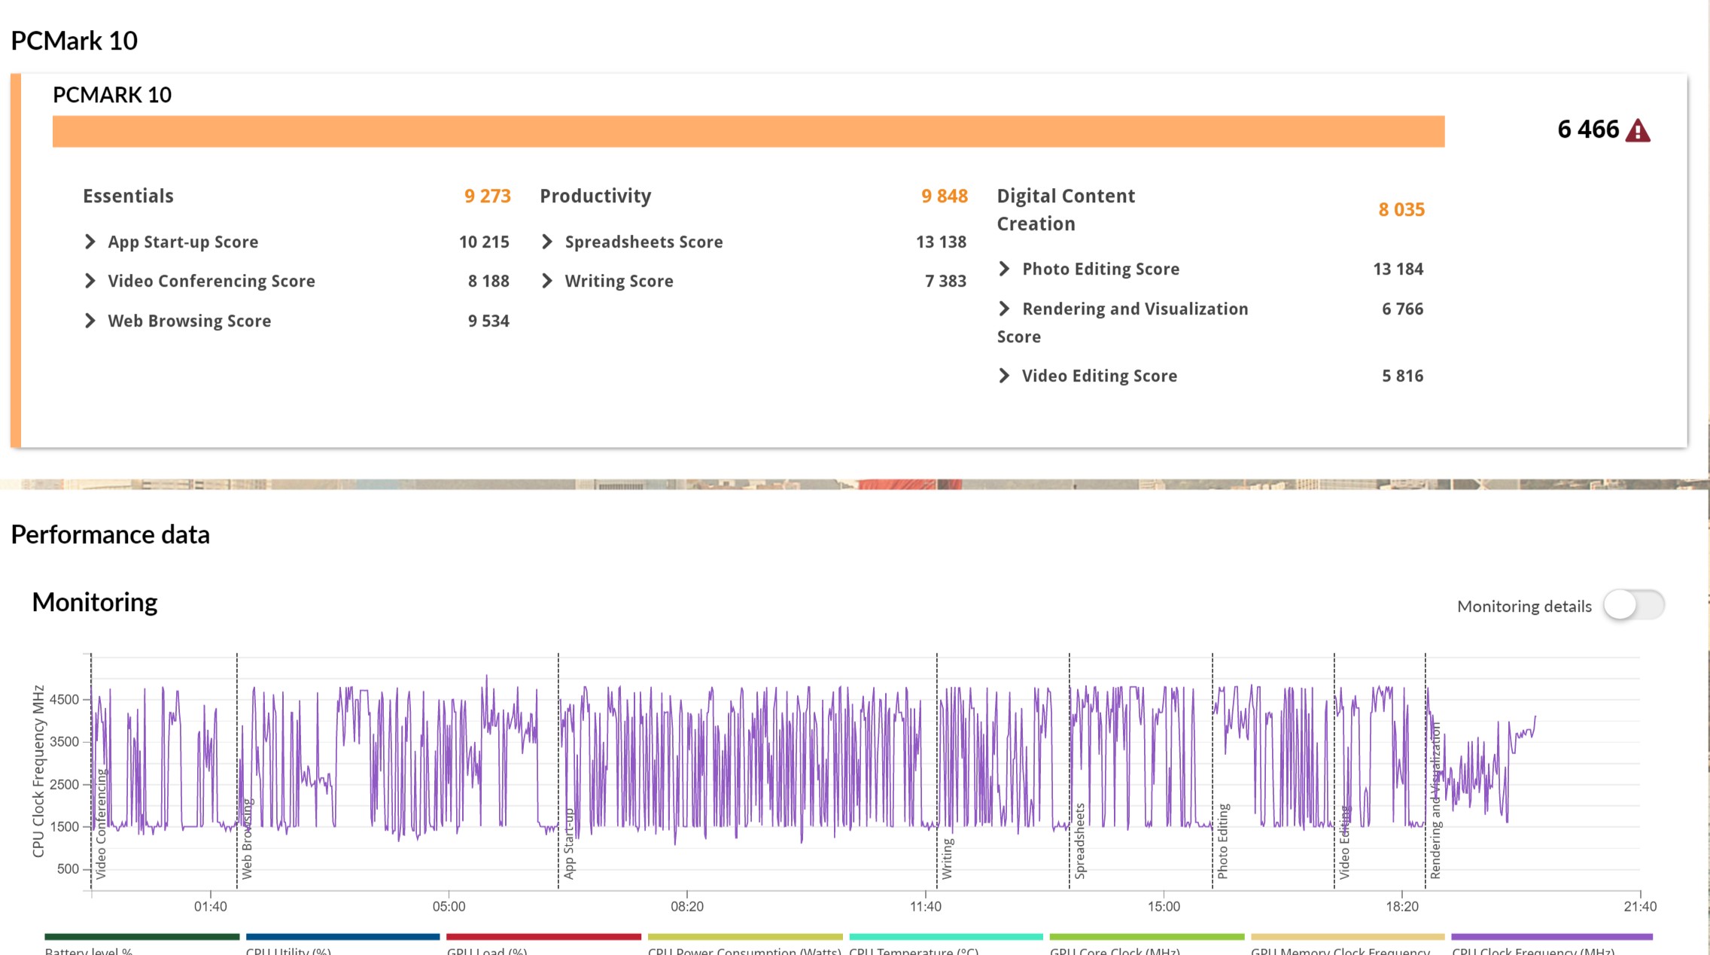Open Writing Score chevron arrow
The width and height of the screenshot is (1710, 955).
[547, 281]
